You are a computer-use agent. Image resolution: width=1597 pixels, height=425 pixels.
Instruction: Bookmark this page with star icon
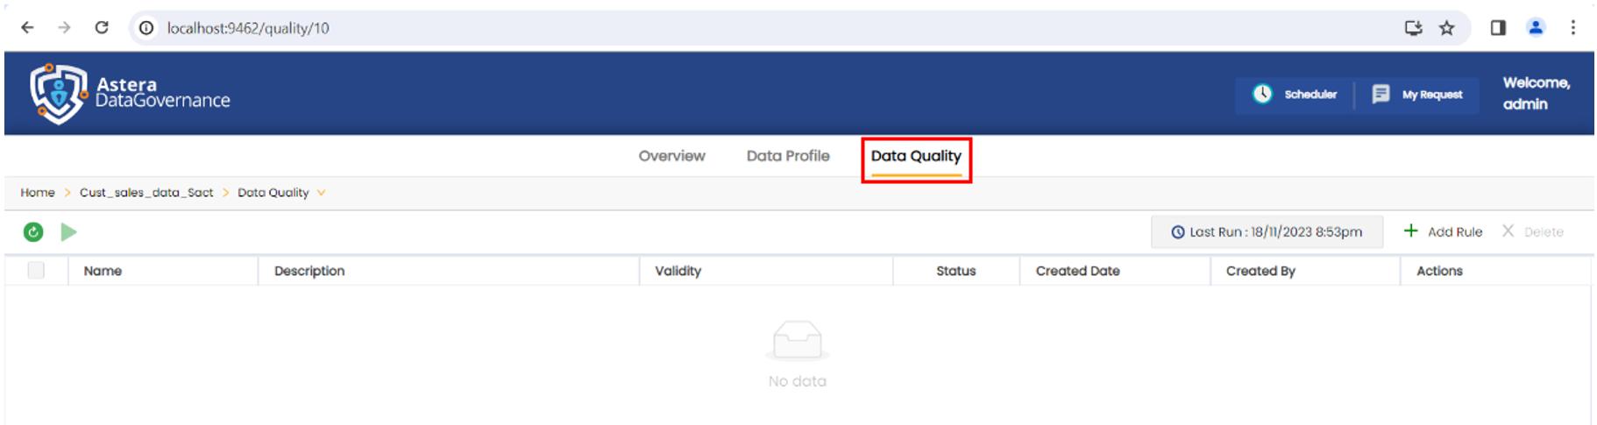click(x=1447, y=28)
